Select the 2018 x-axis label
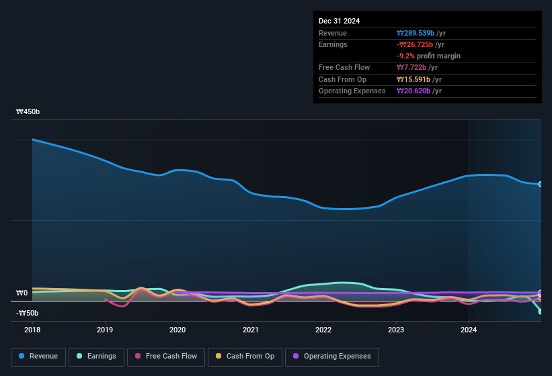 click(32, 330)
